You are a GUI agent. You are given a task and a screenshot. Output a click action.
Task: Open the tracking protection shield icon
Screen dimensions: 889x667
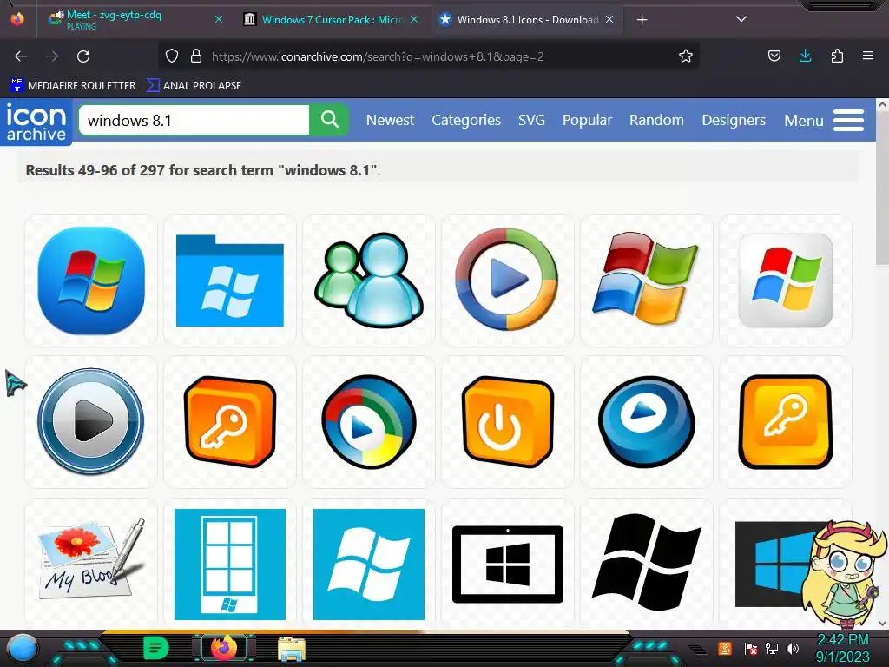click(172, 56)
